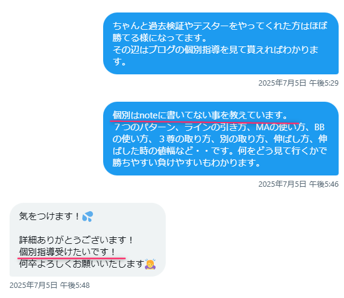Select the first blue message bubble about 過去検証

[x=221, y=43]
